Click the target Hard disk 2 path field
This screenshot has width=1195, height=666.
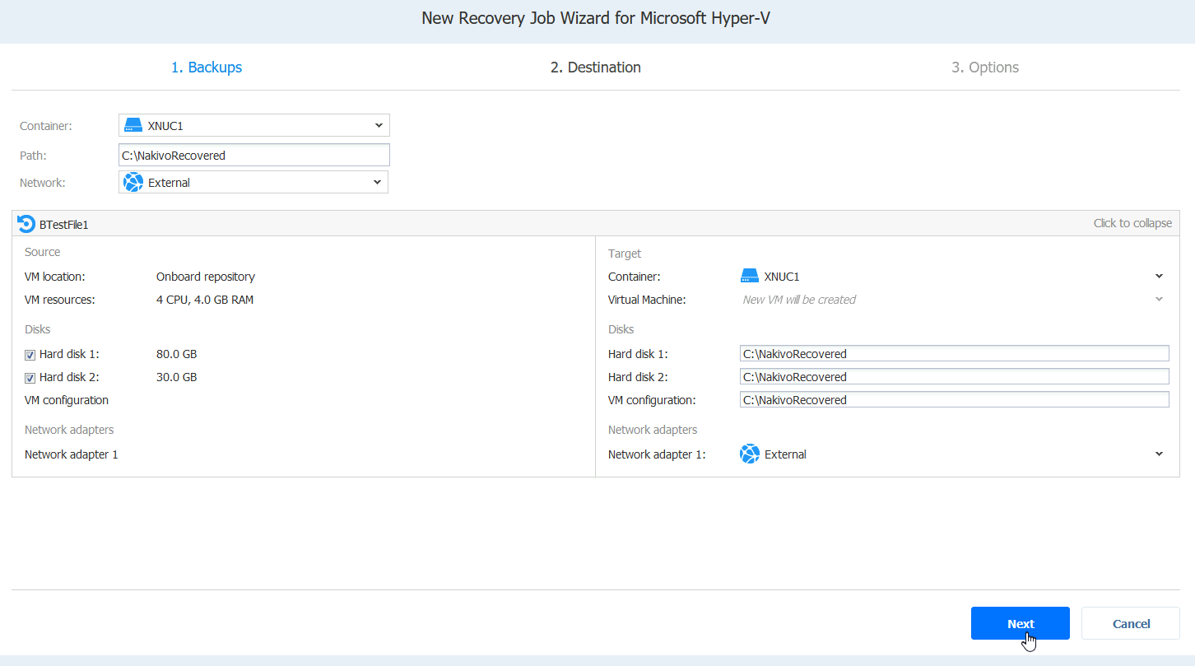pyautogui.click(x=955, y=376)
